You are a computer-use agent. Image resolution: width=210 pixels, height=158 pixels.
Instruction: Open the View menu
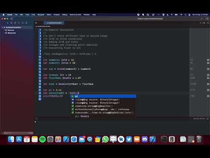[27, 14]
